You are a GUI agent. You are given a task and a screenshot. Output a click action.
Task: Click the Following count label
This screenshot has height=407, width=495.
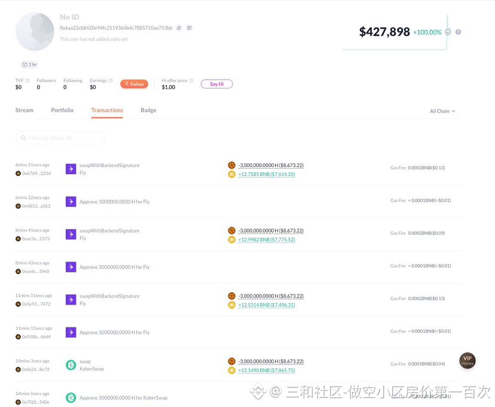pos(72,81)
